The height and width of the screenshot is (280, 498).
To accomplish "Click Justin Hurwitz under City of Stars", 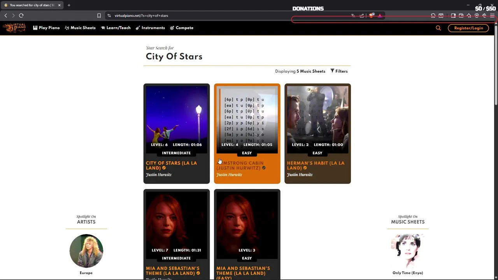I will click(158, 175).
